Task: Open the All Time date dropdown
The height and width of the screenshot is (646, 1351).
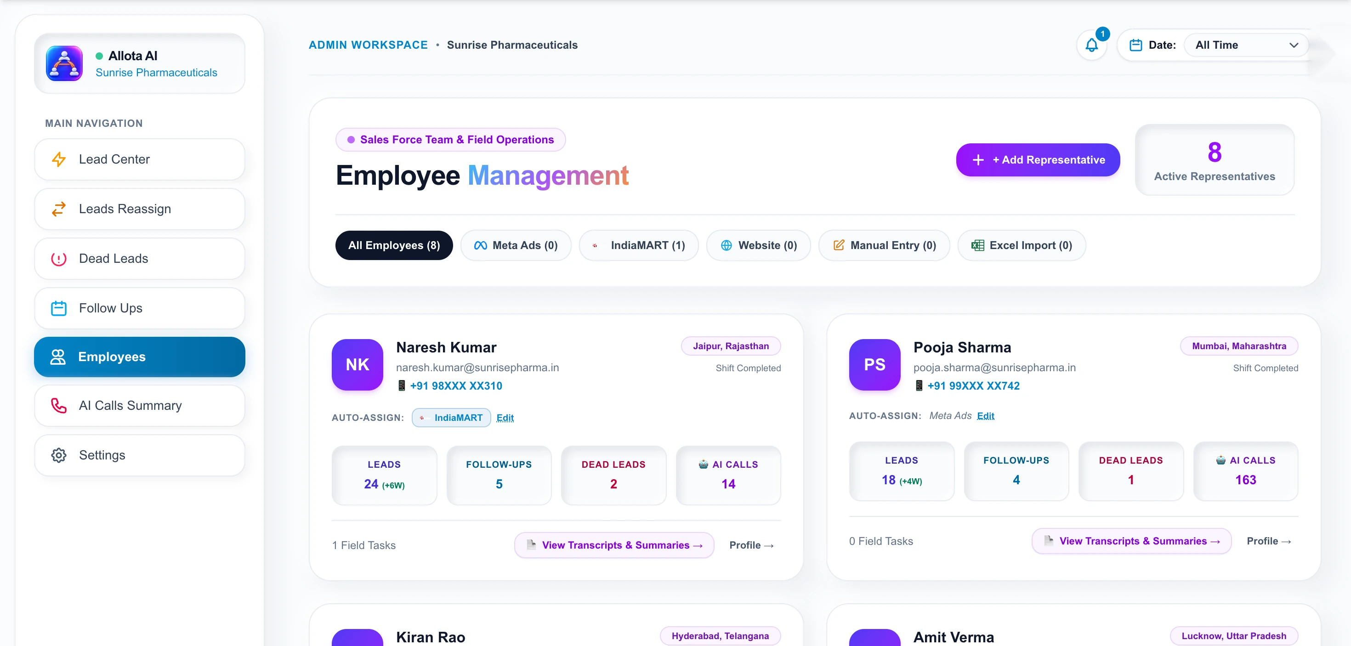Action: (x=1246, y=45)
